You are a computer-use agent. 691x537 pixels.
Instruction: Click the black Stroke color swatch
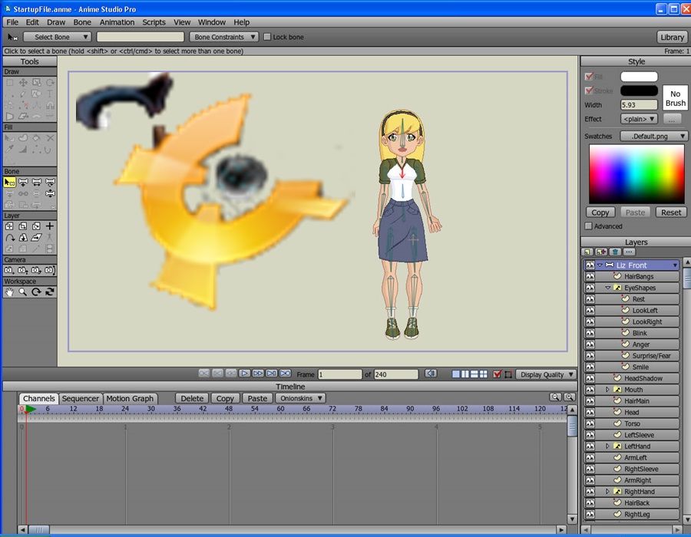tap(639, 91)
